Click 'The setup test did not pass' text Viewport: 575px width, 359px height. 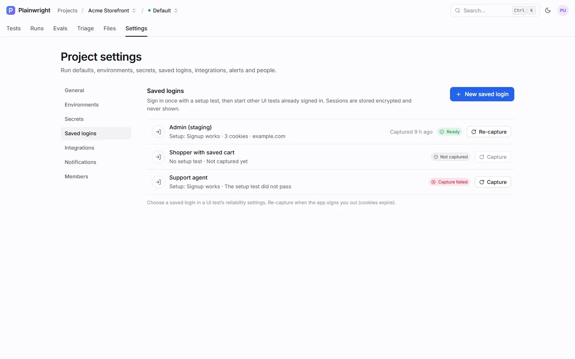pos(258,186)
